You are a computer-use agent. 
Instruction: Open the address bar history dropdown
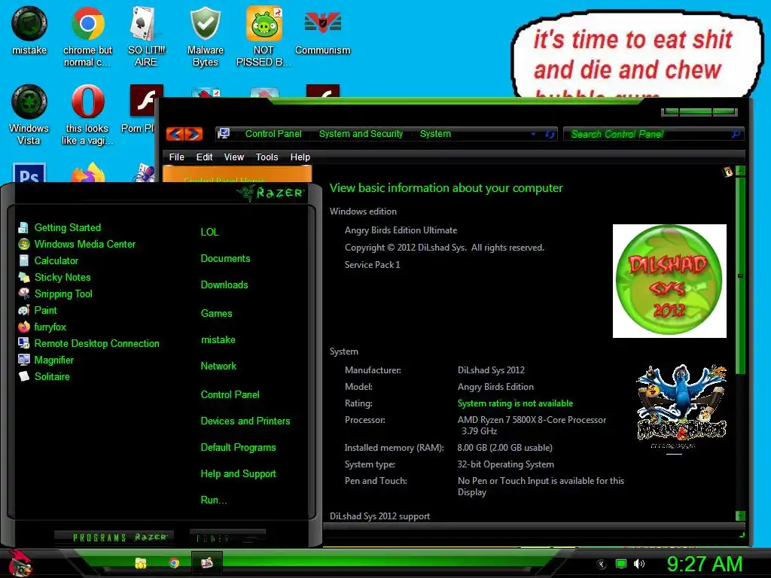pyautogui.click(x=533, y=134)
